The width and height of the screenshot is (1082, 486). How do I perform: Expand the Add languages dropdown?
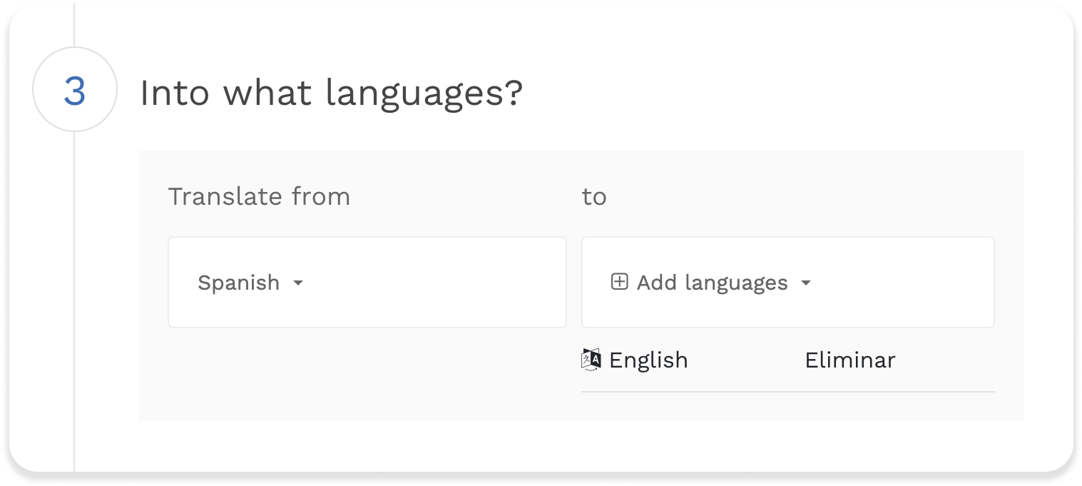point(713,283)
